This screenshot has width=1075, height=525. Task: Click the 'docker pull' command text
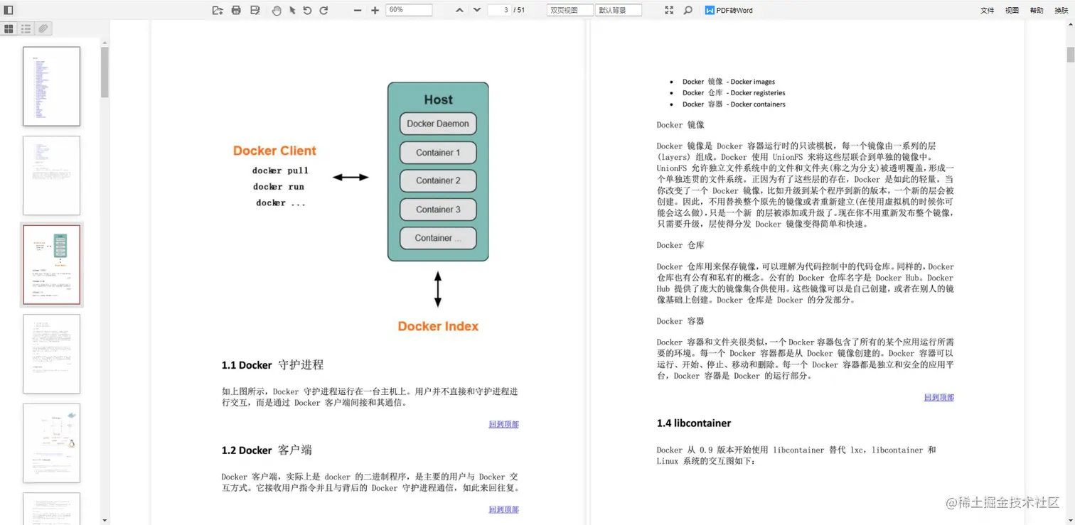coord(280,171)
